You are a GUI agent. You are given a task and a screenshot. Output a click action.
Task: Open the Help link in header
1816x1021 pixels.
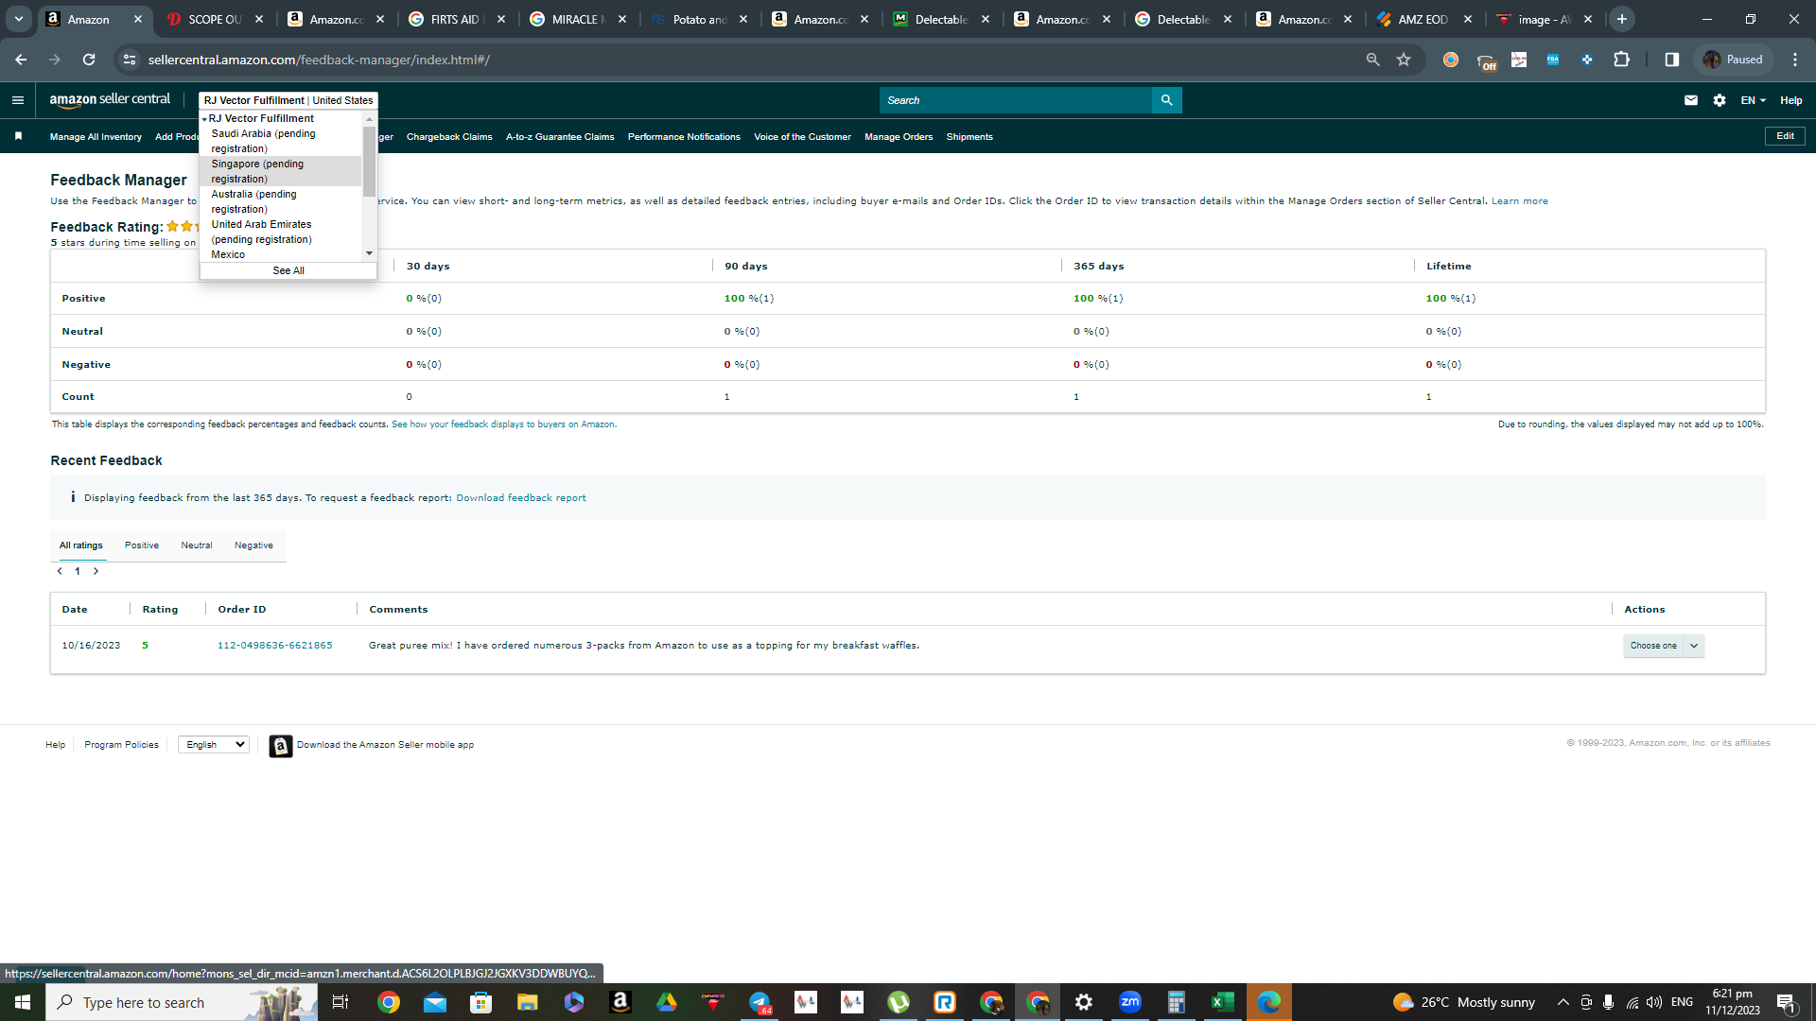(x=1791, y=100)
